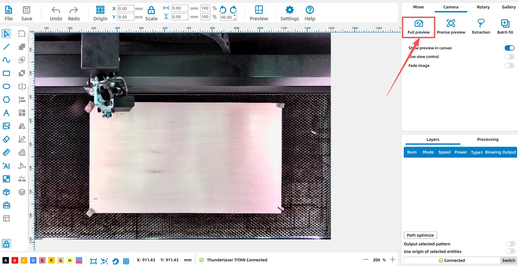
Task: Click the Path optimize button
Action: 420,235
